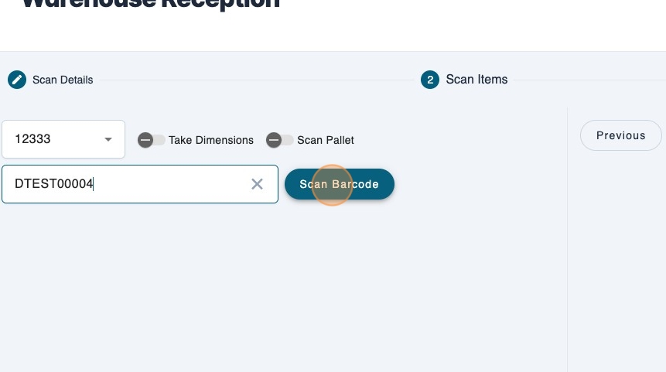Go to the Scan Details step label
Viewport: 666px width, 372px height.
pos(63,80)
